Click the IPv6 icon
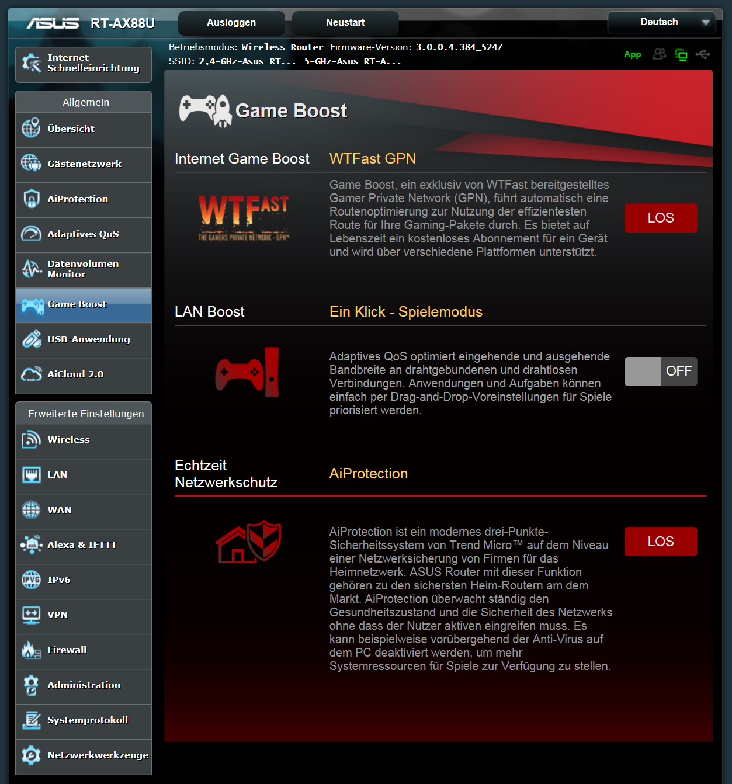 coord(31,580)
